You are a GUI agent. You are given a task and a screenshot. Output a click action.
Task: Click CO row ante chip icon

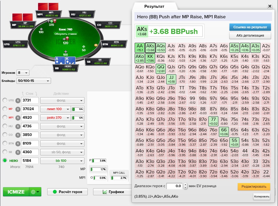click(x=18, y=135)
